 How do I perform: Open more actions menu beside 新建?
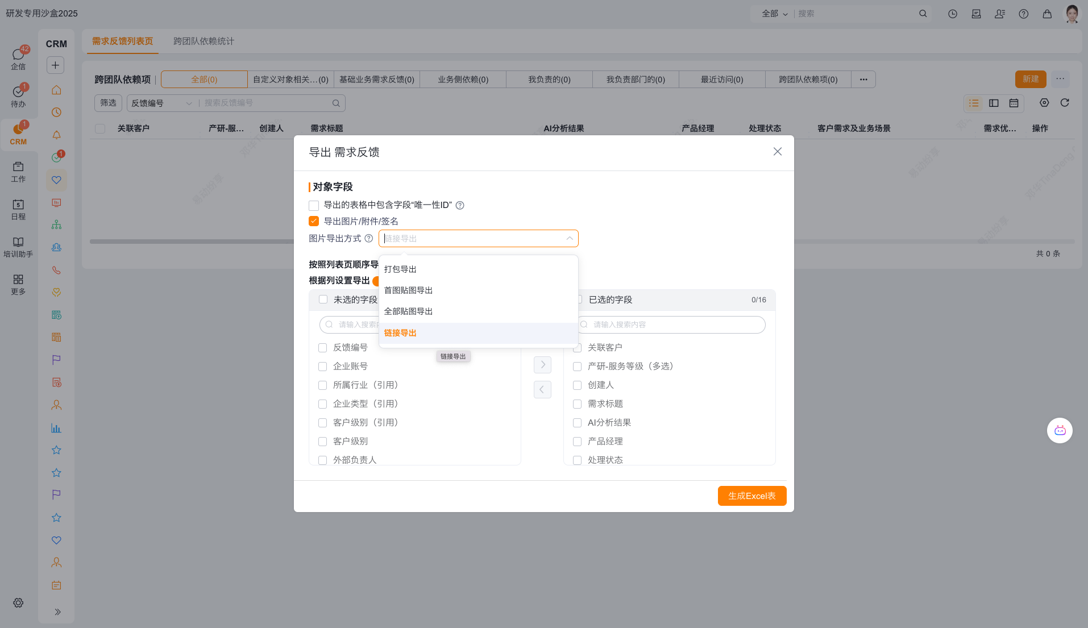tap(1060, 79)
